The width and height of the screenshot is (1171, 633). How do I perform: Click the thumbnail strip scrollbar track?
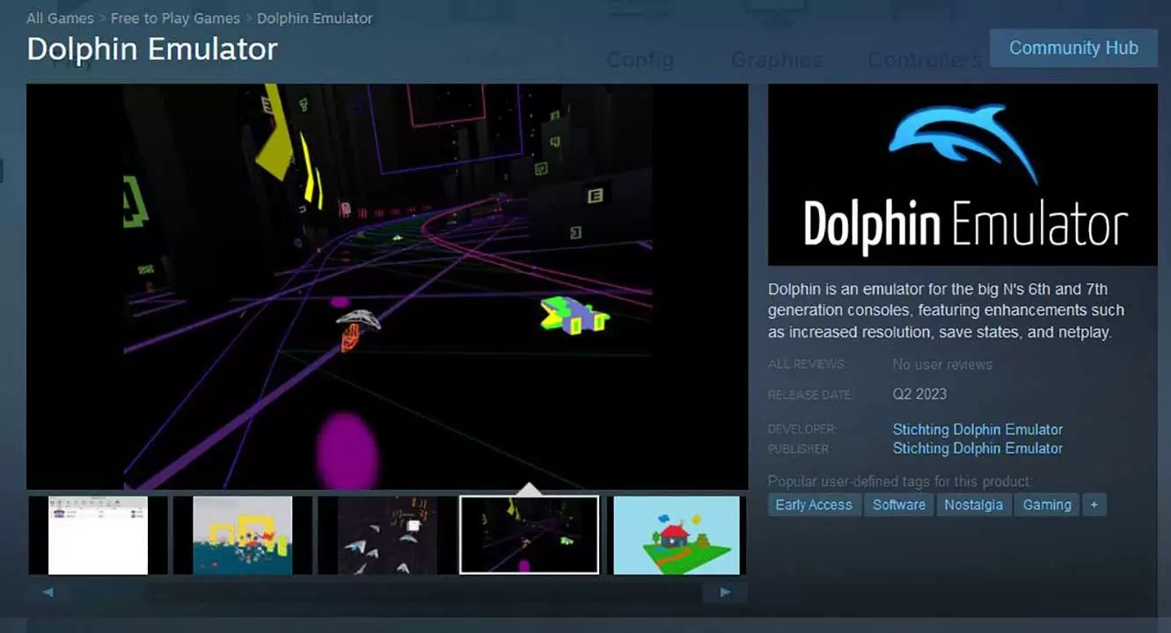[387, 593]
